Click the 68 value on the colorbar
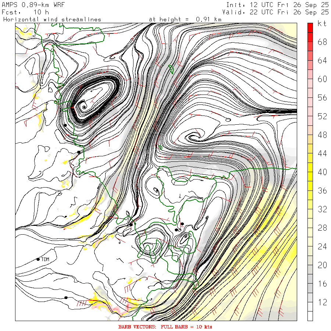This screenshot has width=331, height=331. 322,42
